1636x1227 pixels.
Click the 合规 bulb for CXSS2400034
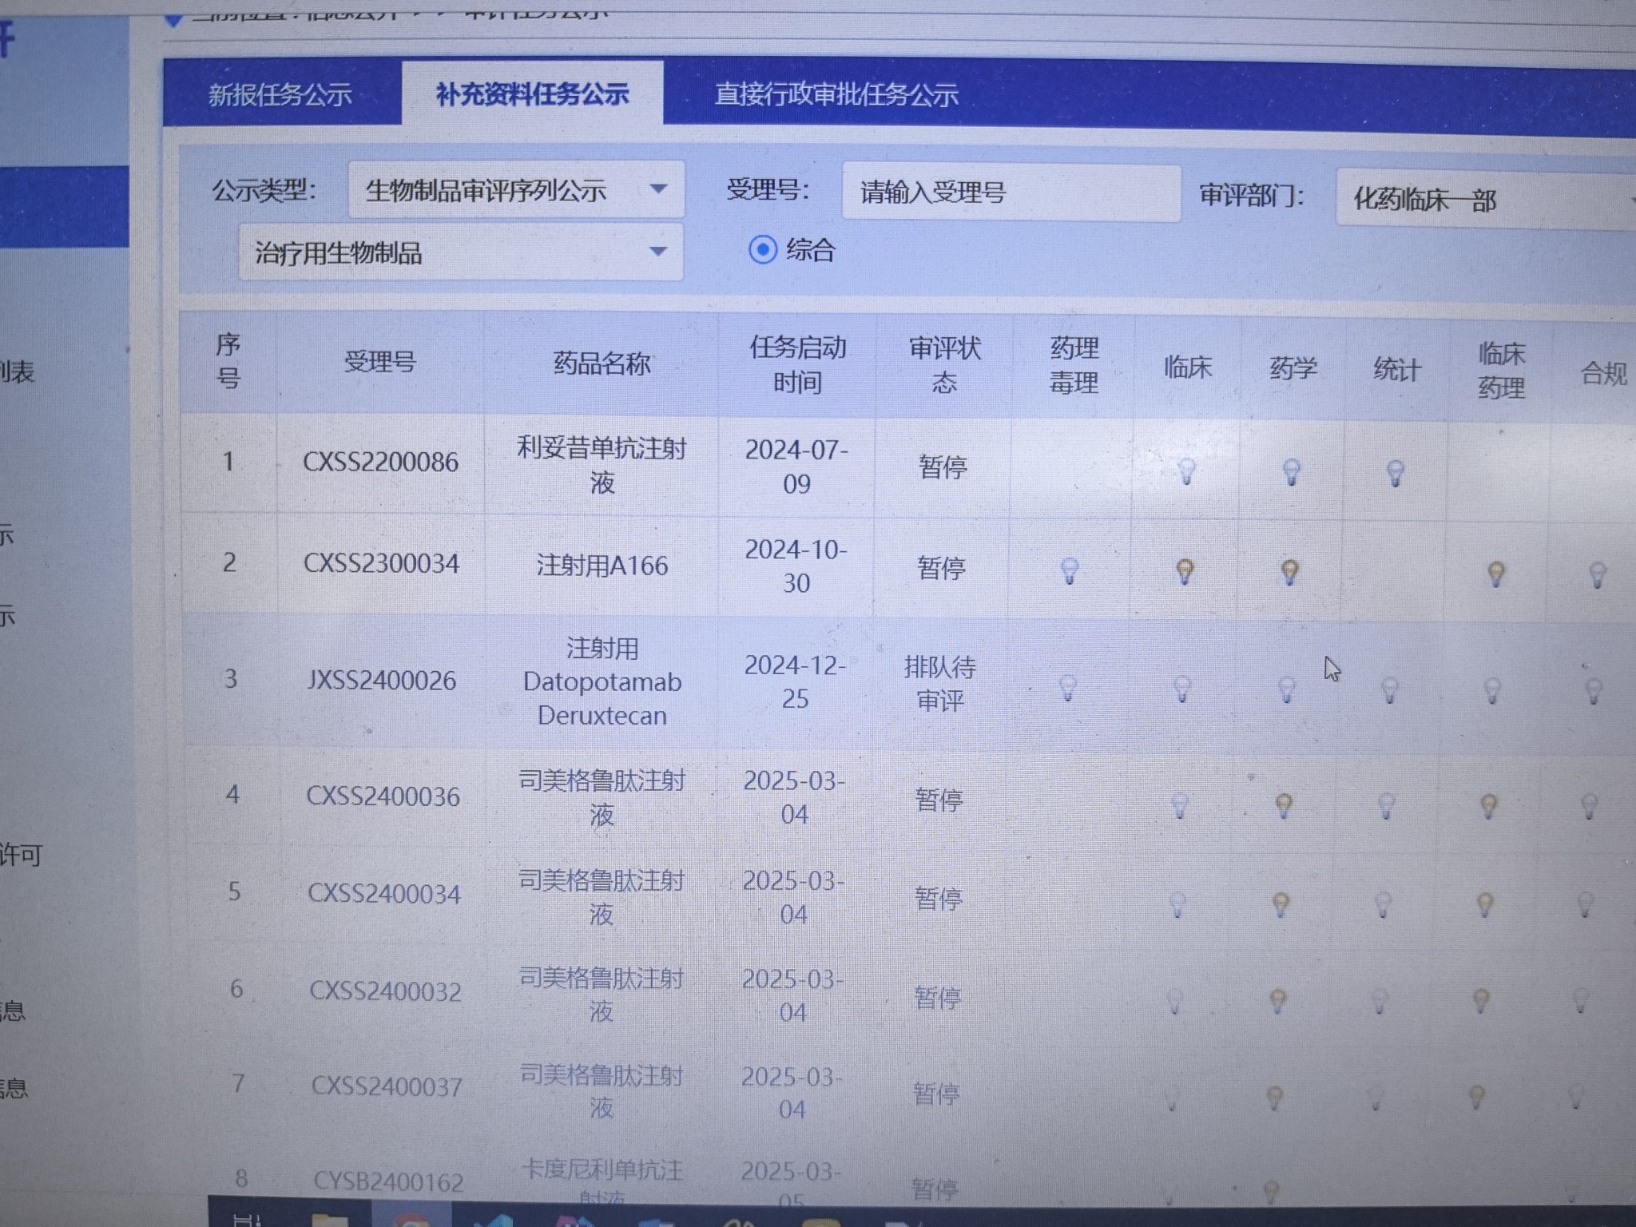point(1586,905)
